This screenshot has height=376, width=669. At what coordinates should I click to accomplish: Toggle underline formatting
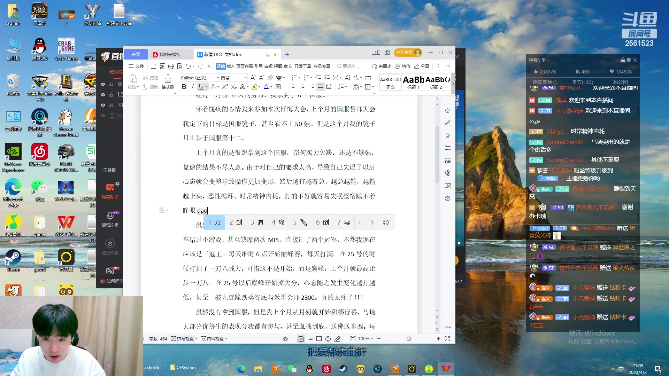201,87
